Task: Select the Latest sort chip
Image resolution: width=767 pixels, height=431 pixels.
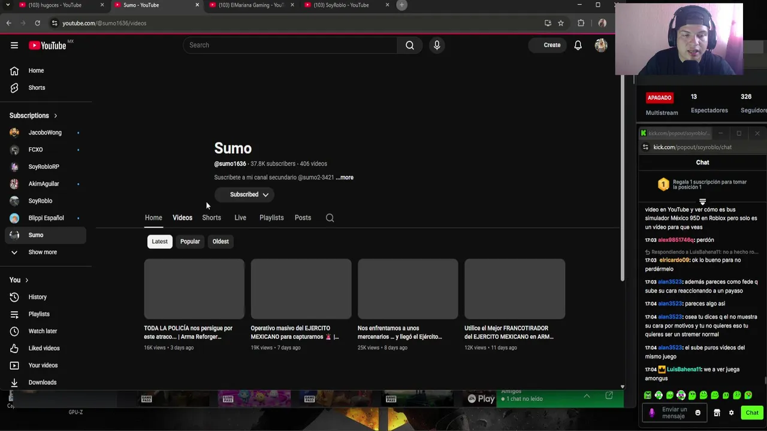Action: click(x=159, y=241)
